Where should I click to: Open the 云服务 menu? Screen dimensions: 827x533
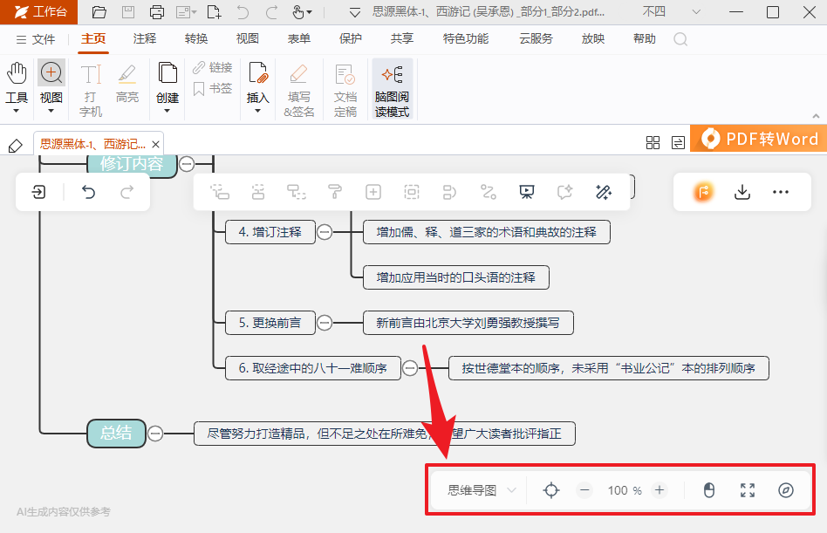point(536,38)
